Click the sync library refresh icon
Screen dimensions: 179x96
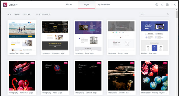162,5
